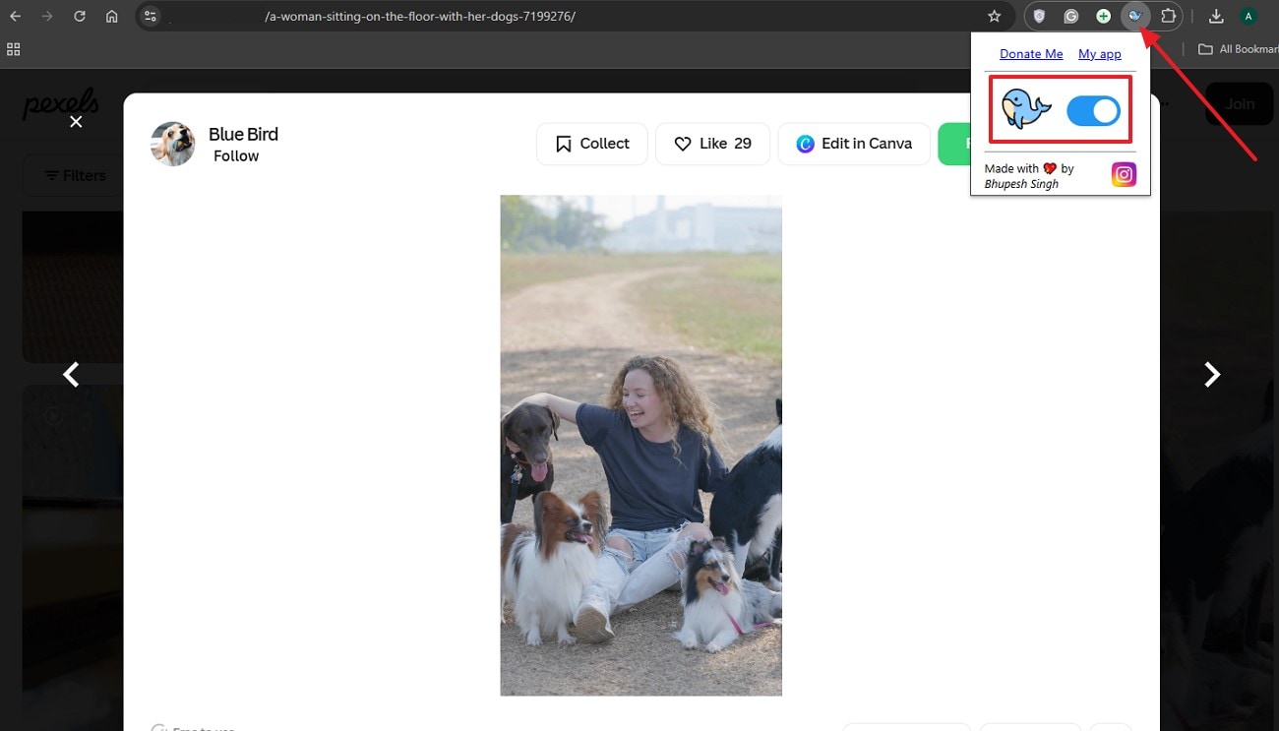Open the Instagram icon in the popup
This screenshot has width=1279, height=731.
1124,174
